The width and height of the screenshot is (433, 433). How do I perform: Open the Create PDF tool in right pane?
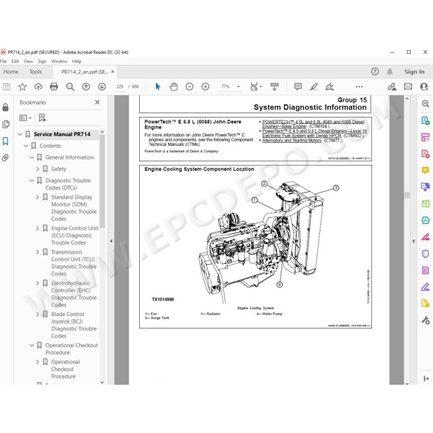(426, 153)
